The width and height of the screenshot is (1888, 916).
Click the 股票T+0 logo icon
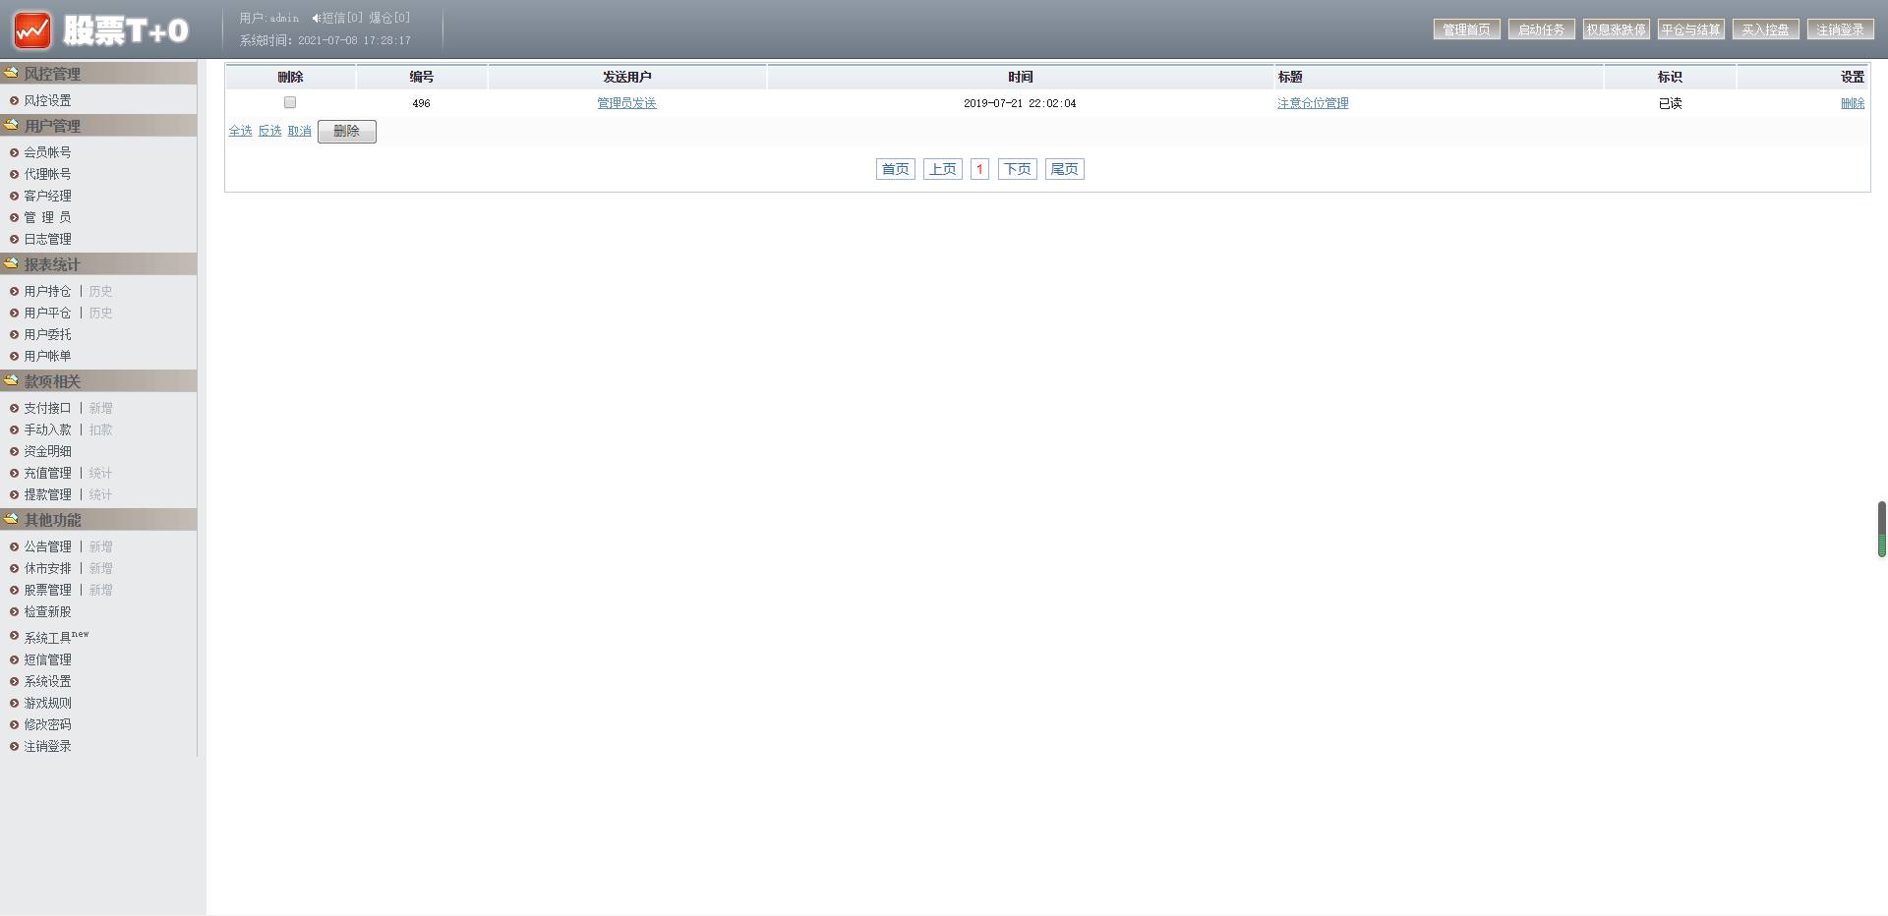(32, 30)
